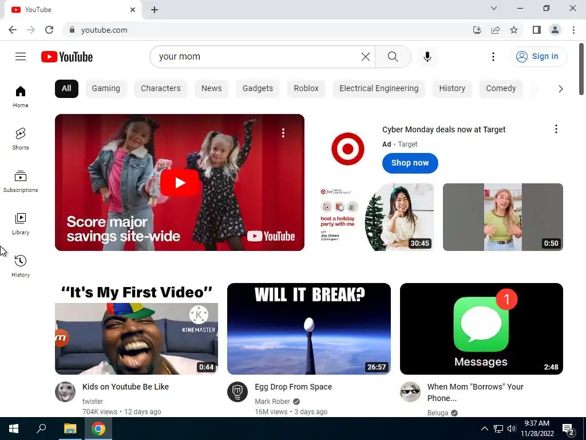Open When Mom "Borrows" Your Phone title
Viewport: 586px width, 440px height.
476,392
